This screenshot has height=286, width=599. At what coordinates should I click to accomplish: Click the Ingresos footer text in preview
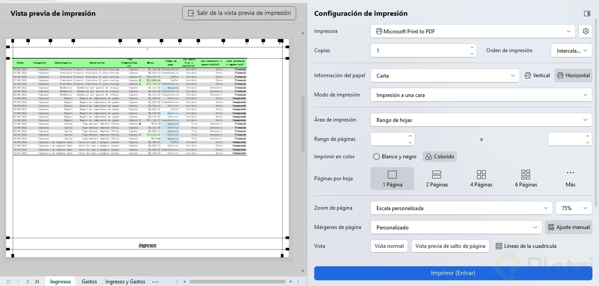click(x=147, y=246)
